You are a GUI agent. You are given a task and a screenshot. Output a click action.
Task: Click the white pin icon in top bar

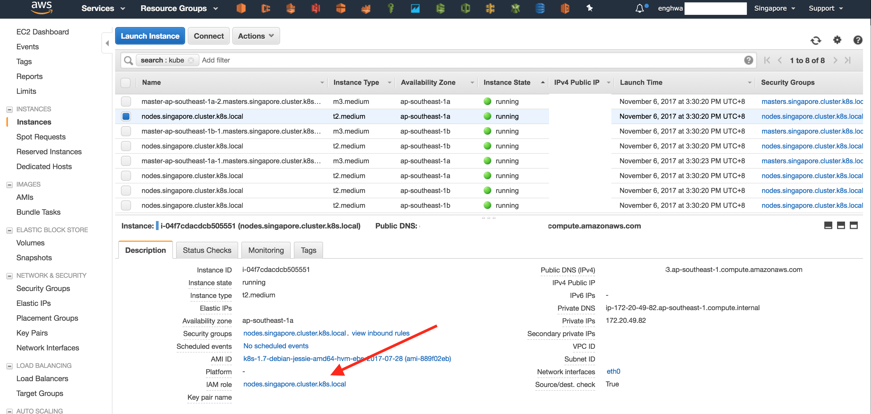click(589, 8)
